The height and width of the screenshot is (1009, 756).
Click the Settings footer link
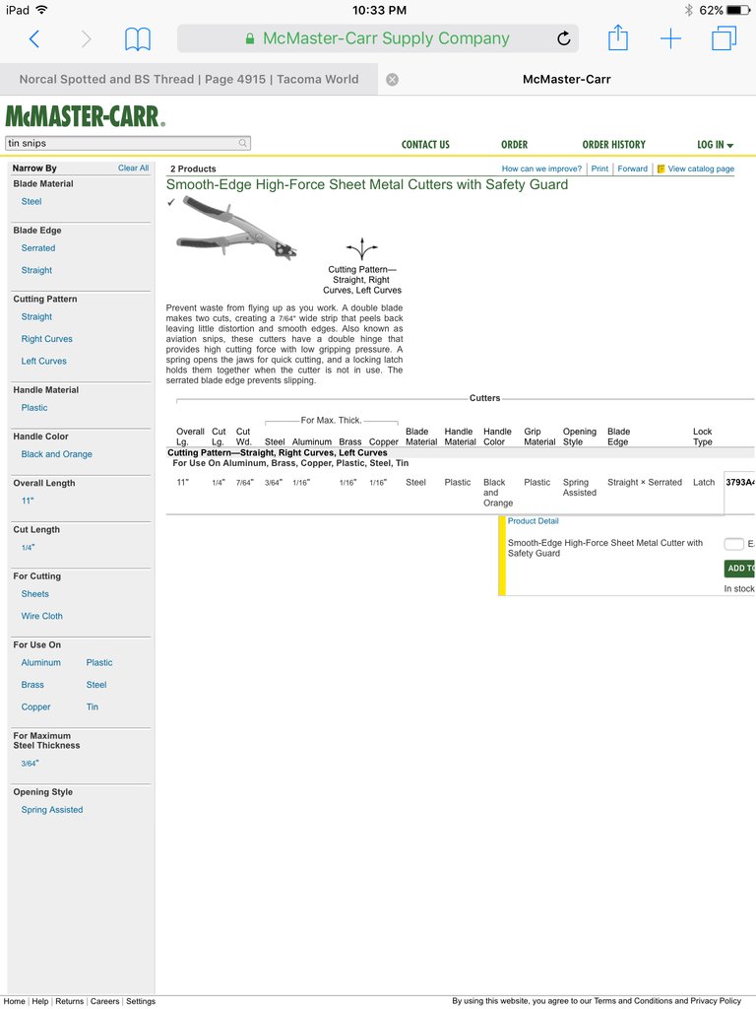[x=141, y=1001]
